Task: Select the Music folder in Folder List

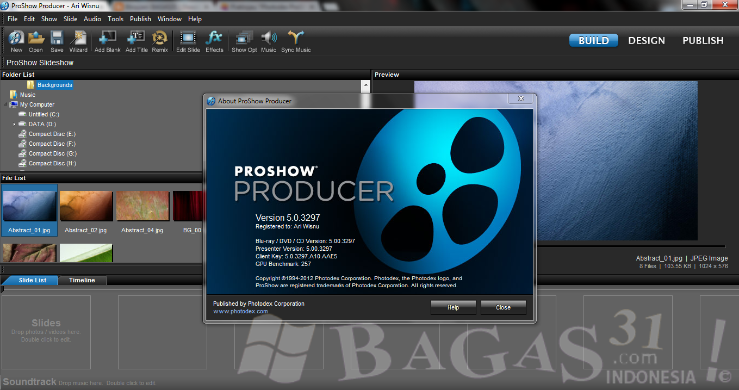Action: pos(28,95)
